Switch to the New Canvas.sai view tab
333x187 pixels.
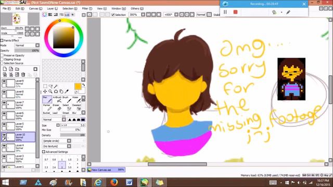(x=106, y=170)
